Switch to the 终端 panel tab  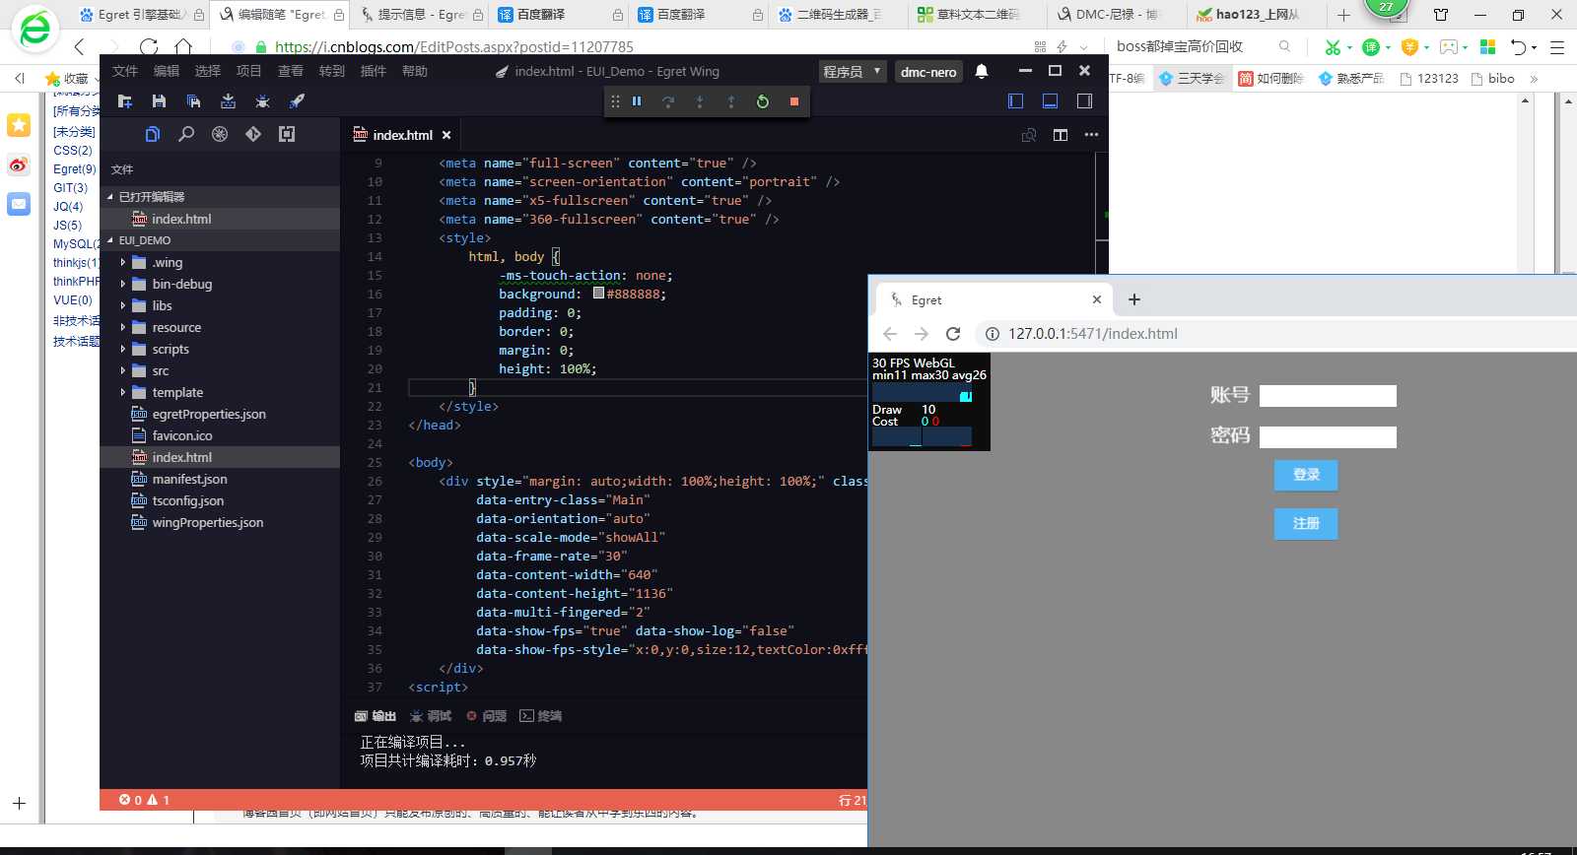click(541, 716)
